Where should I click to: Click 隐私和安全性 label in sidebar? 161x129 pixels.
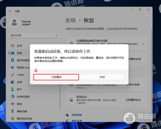[24, 119]
